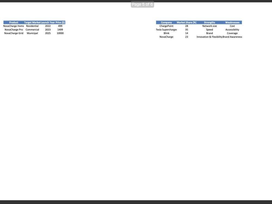Select the Product column header
Viewport: 272px width, 204px height.
(14, 22)
